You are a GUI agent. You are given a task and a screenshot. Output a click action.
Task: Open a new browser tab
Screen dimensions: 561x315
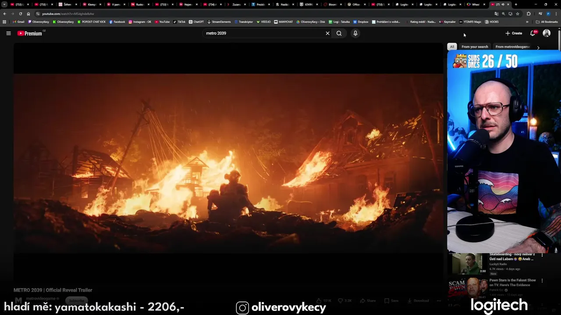coord(516,4)
